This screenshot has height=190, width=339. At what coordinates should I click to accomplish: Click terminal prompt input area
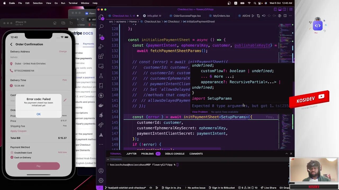(177, 165)
